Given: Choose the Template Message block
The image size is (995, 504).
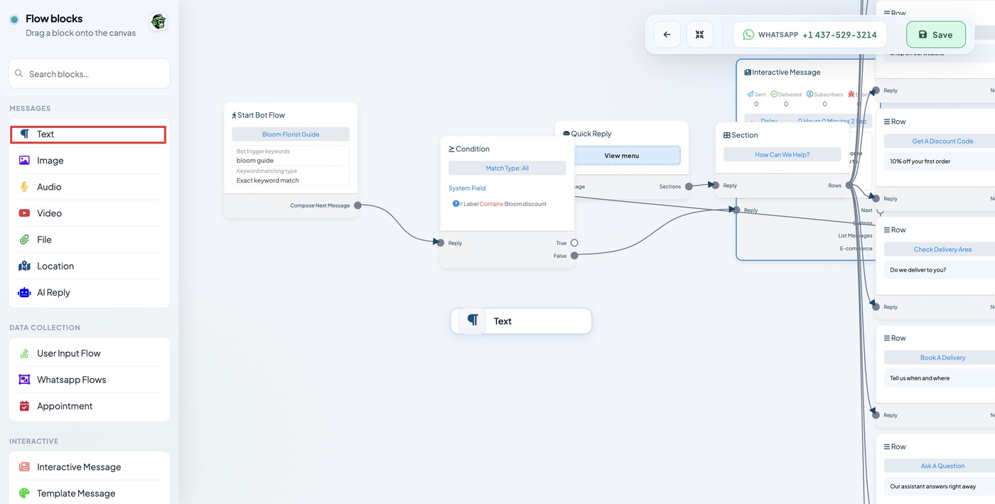Looking at the screenshot, I should (x=89, y=493).
